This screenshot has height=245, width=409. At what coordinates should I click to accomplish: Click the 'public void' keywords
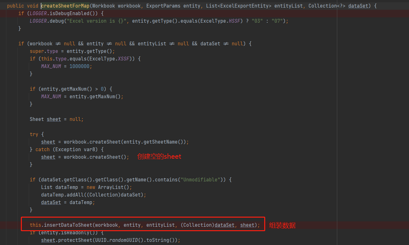(22, 6)
